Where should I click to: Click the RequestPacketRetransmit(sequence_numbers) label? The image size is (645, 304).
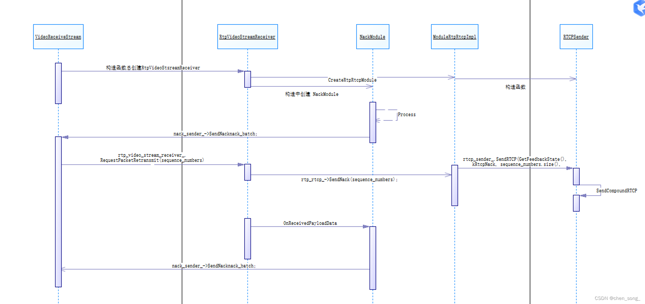pos(152,160)
